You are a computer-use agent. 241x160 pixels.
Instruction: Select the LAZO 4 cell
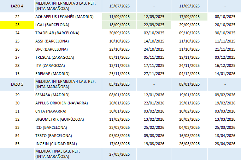(17, 6)
